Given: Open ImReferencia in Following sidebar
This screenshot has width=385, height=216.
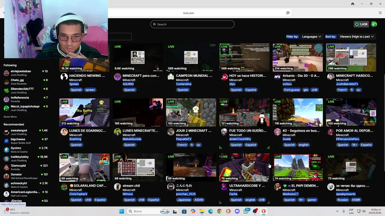Looking at the screenshot, I should [26, 99].
